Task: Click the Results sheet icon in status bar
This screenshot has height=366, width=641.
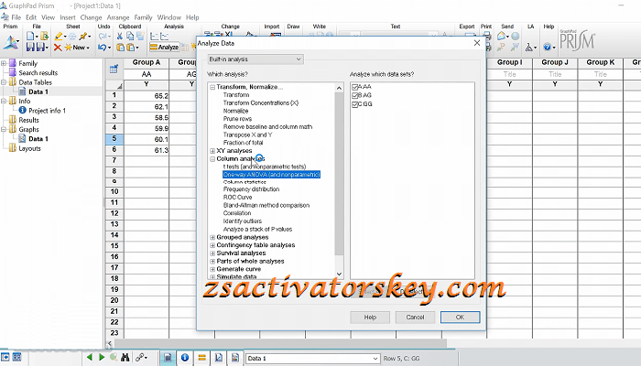Action: [201, 358]
